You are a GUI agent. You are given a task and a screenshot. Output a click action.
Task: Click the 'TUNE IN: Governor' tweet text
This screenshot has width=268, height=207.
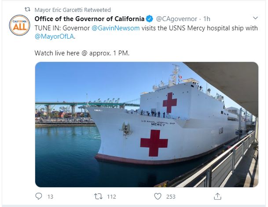point(62,28)
